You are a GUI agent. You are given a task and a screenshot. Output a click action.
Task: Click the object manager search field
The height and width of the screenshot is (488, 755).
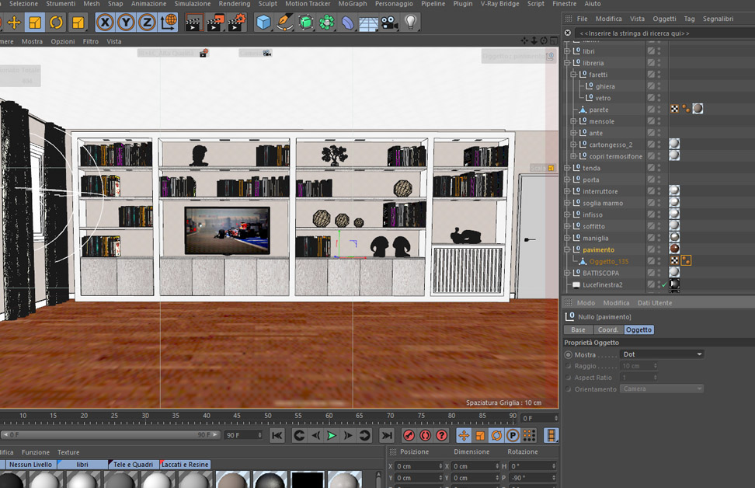click(664, 33)
